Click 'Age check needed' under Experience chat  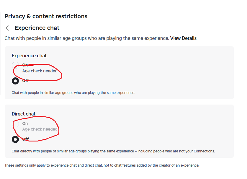click(x=40, y=71)
